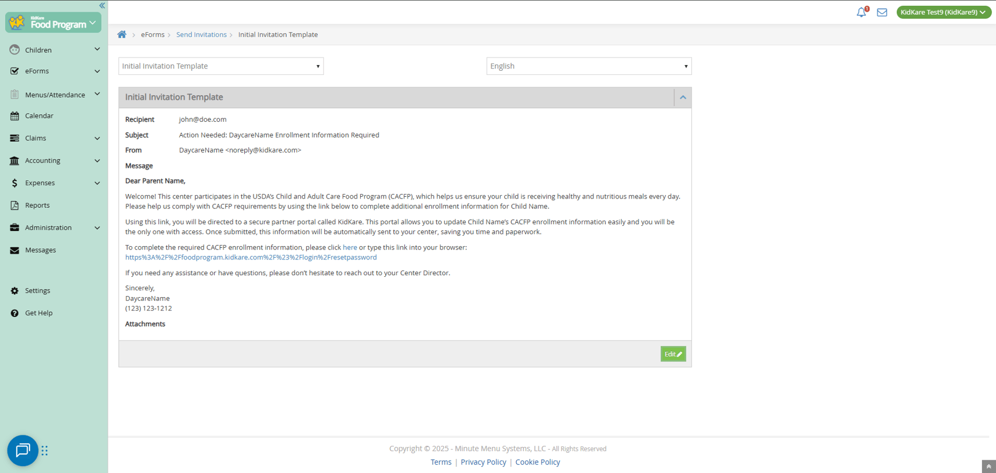The image size is (996, 473).
Task: Click the Privacy Policy footer link
Action: (x=483, y=463)
